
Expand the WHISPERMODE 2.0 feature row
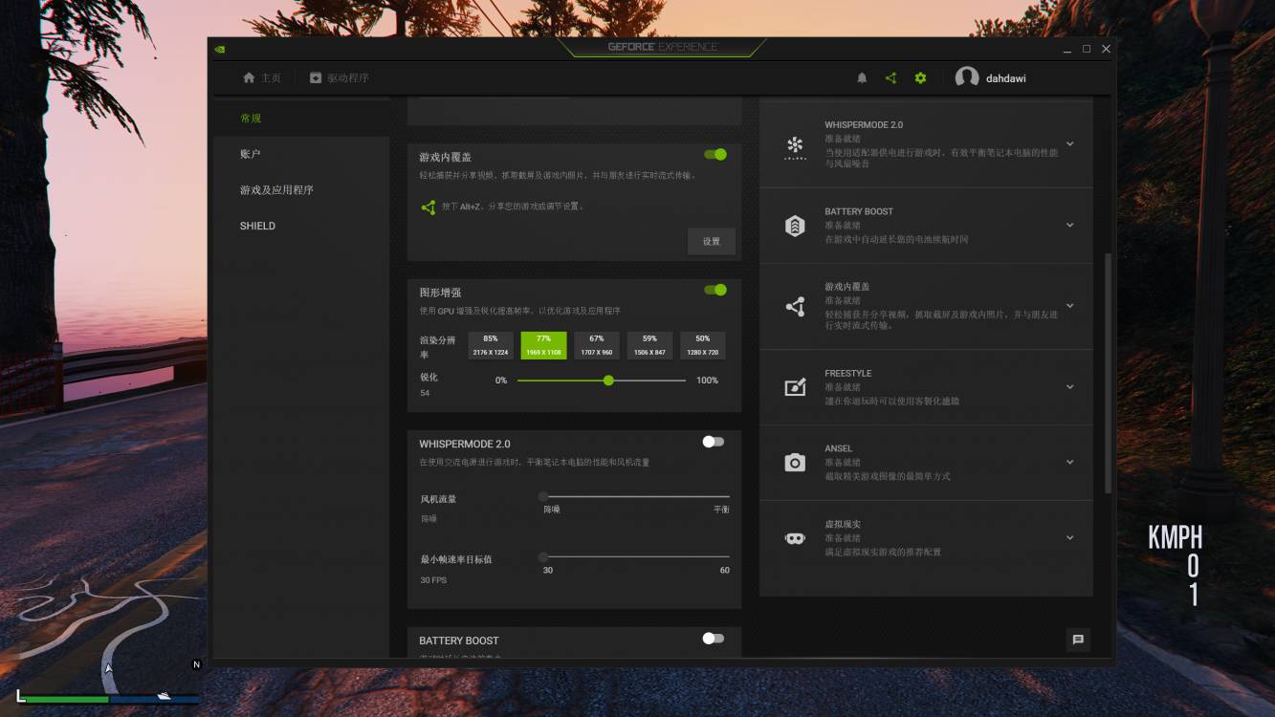tap(1069, 144)
